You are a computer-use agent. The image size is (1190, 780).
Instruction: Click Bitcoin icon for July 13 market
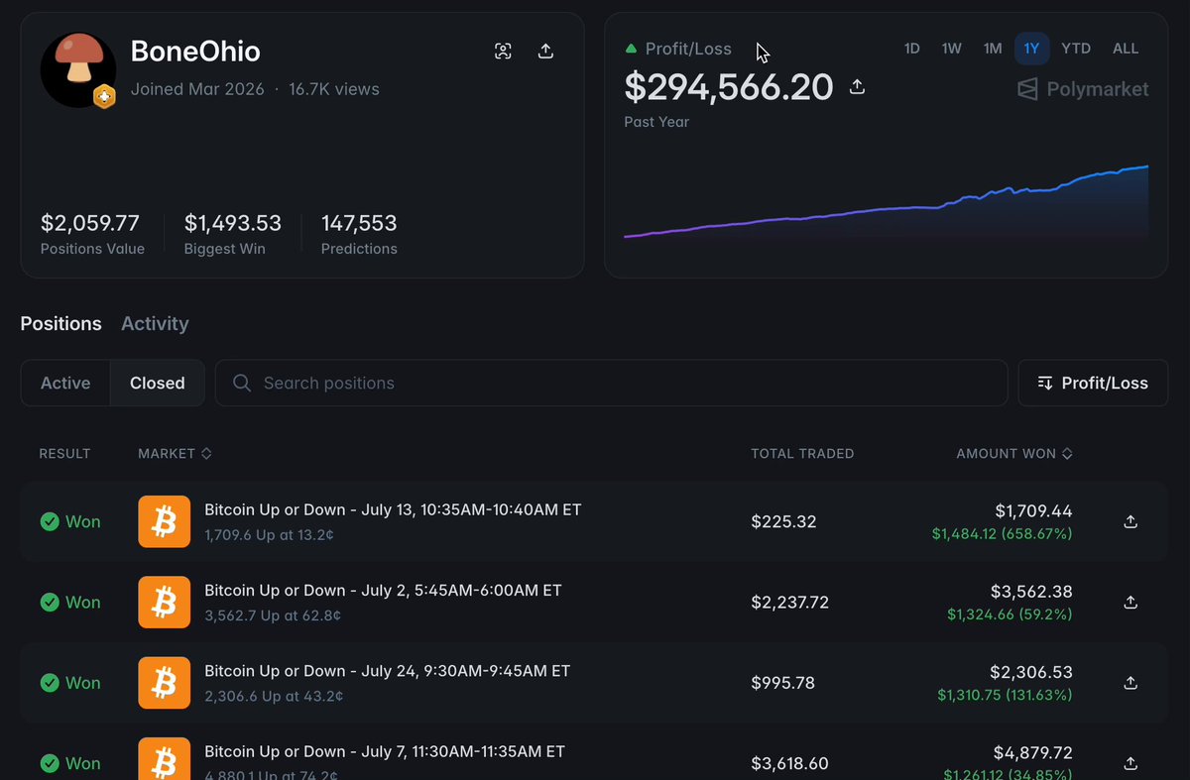[164, 521]
